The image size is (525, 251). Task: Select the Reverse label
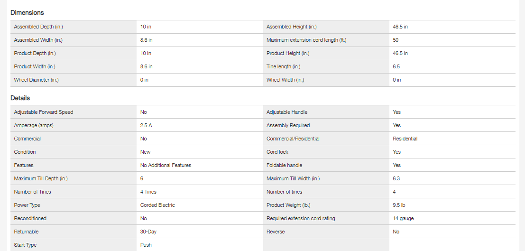276,232
